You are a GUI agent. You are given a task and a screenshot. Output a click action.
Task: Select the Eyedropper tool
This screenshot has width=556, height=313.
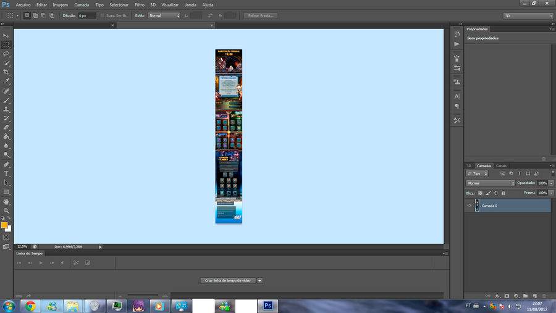point(6,81)
